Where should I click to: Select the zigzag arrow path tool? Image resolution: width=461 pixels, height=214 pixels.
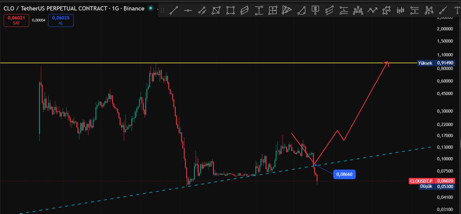click(x=372, y=10)
